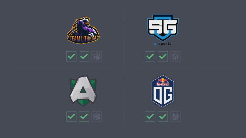Toggle Team Lithium's first green checkmark box
The width and height of the screenshot is (246, 138).
click(71, 56)
